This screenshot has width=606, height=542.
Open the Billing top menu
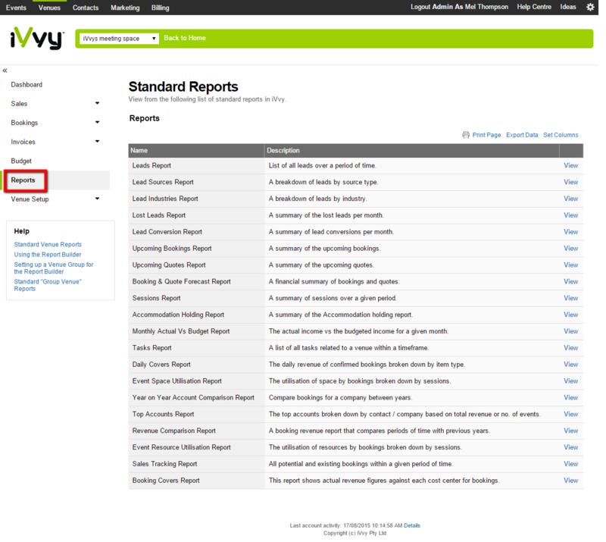[160, 8]
